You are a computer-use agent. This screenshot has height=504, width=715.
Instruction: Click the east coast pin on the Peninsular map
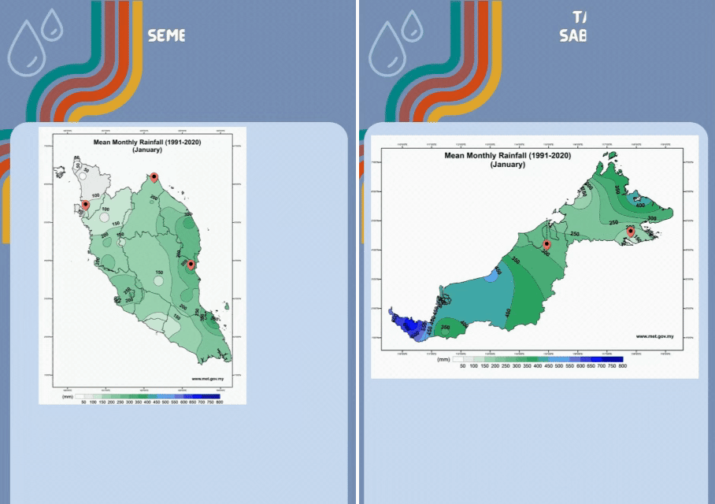click(x=191, y=265)
